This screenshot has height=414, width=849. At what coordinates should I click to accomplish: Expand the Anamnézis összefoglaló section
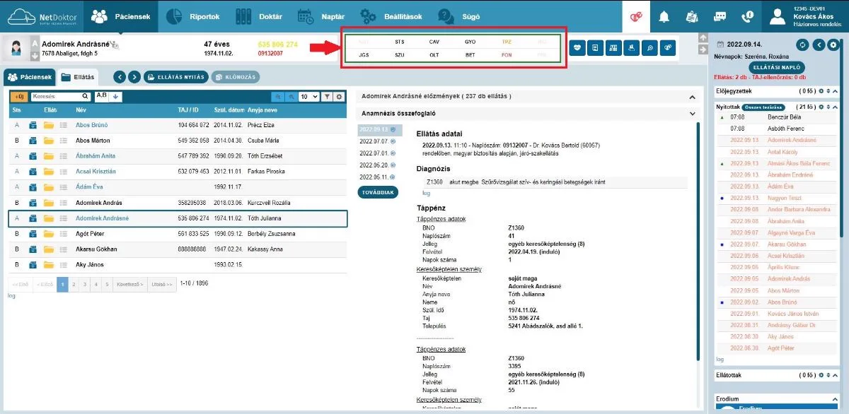(x=692, y=113)
